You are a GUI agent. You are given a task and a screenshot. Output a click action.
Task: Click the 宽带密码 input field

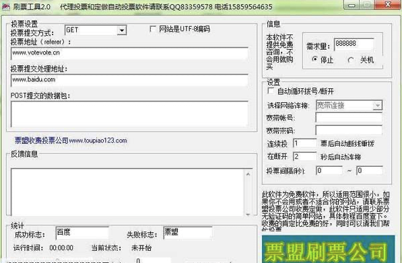(x=349, y=130)
